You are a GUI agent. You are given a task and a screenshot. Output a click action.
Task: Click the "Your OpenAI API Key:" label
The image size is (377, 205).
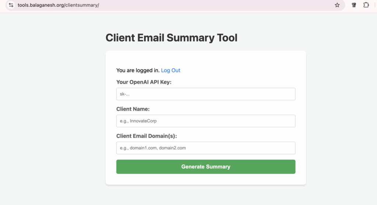pos(144,82)
